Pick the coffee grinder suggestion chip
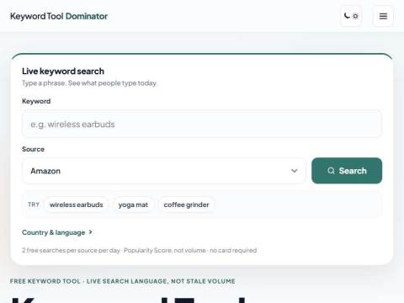The width and height of the screenshot is (404, 303). point(186,205)
